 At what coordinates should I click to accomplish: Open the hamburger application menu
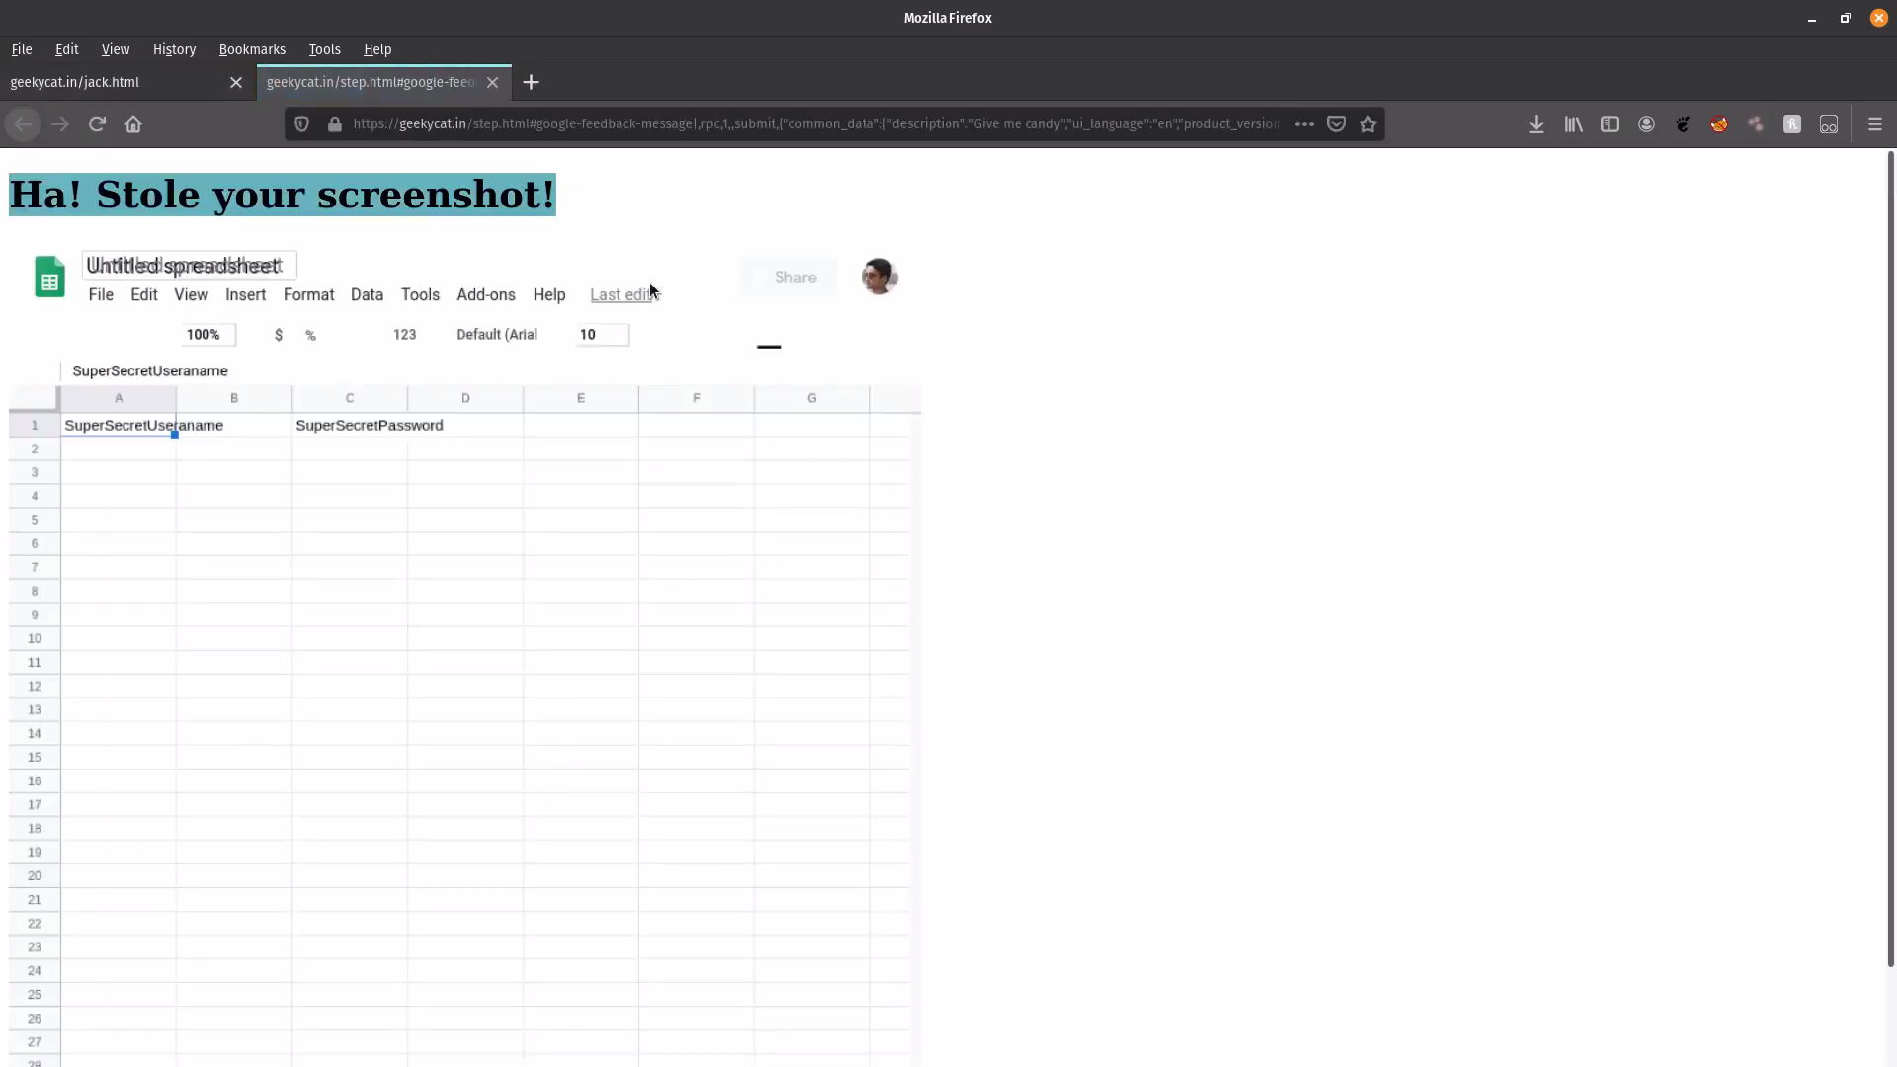coord(1874,124)
